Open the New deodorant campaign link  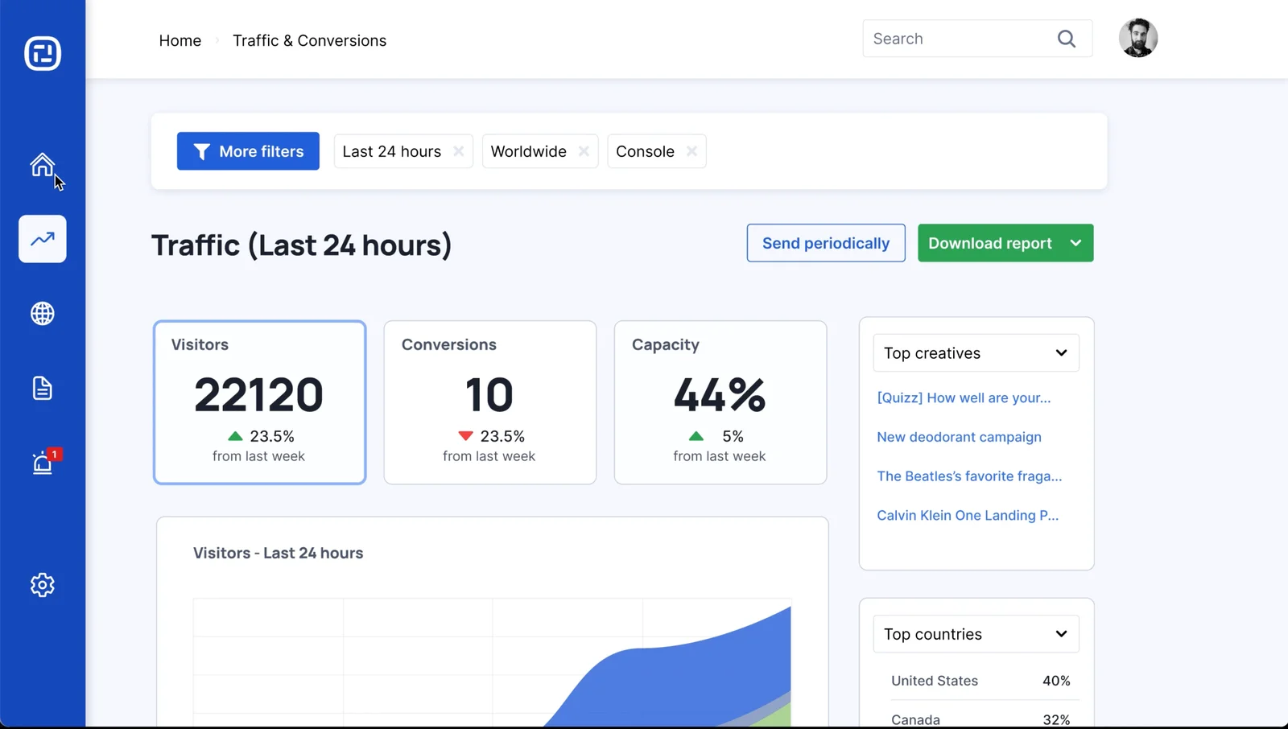coord(959,437)
